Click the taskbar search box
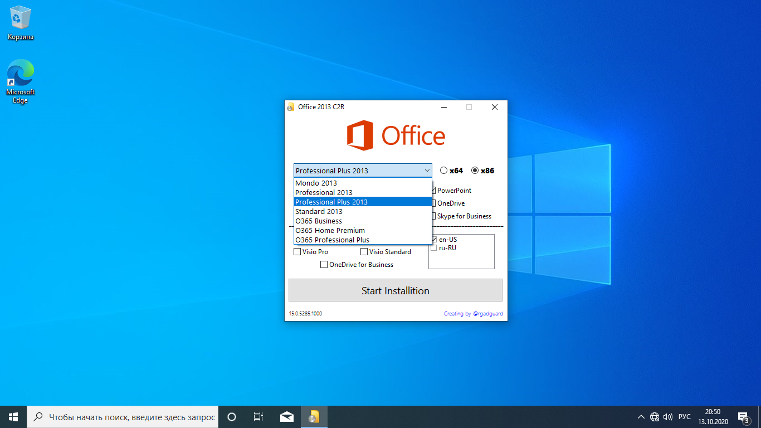 pos(122,417)
